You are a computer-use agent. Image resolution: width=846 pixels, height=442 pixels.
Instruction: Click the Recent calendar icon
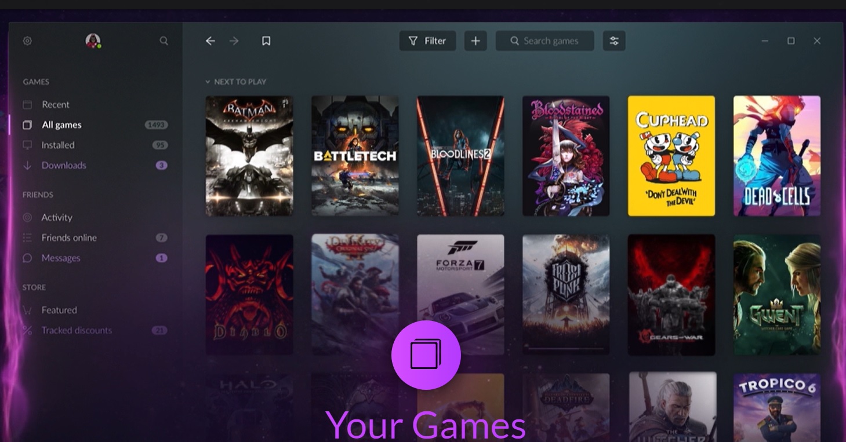click(27, 105)
